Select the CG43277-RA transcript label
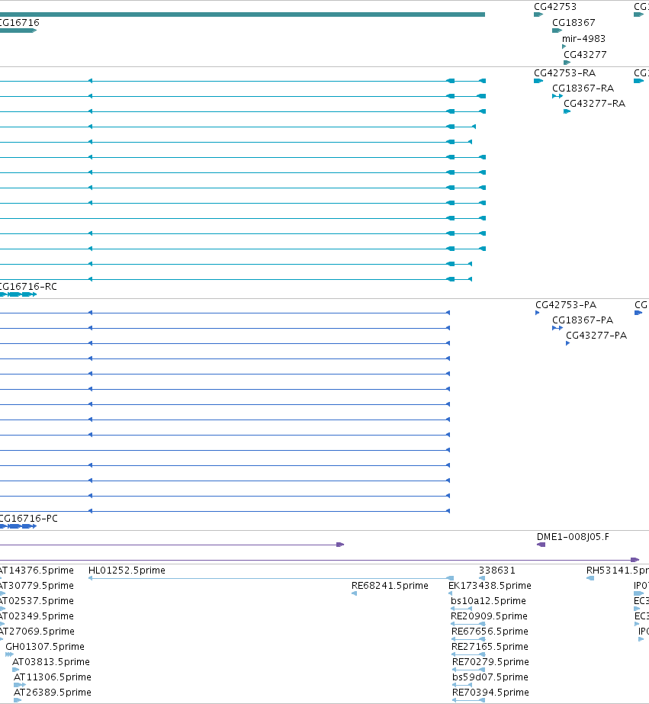Screen dimensions: 649x704 (x=594, y=104)
